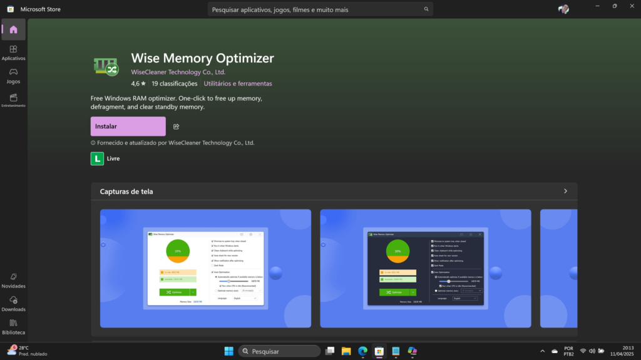This screenshot has width=641, height=360.
Task: Open the Windows Start menu
Action: click(228, 351)
